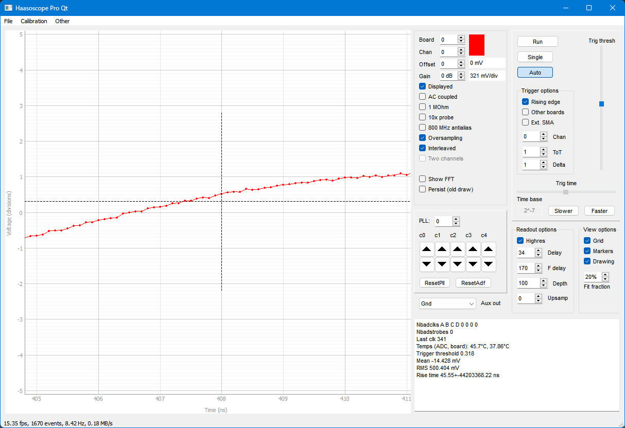
Task: Increase the Gain value
Action: (460, 73)
